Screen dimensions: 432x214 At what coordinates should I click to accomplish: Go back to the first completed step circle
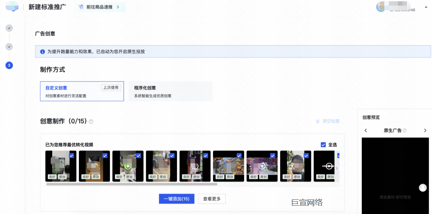(9, 28)
